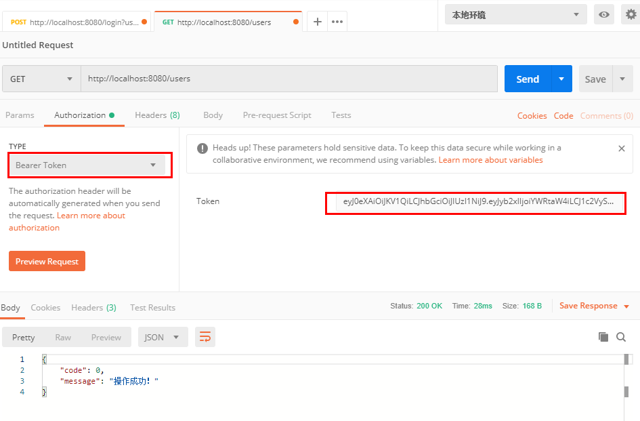Collapse JSON object fold bracket at line 1

[45, 359]
